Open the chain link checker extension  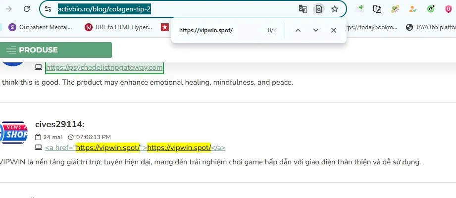click(395, 9)
